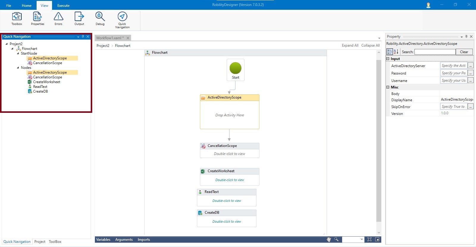Open the Project tab at bottom

(x=40, y=242)
